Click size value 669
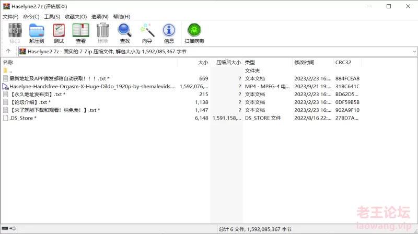 click(204, 79)
